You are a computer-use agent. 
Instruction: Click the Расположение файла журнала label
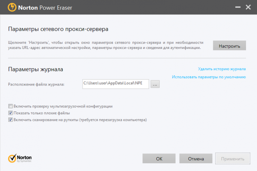(36, 84)
